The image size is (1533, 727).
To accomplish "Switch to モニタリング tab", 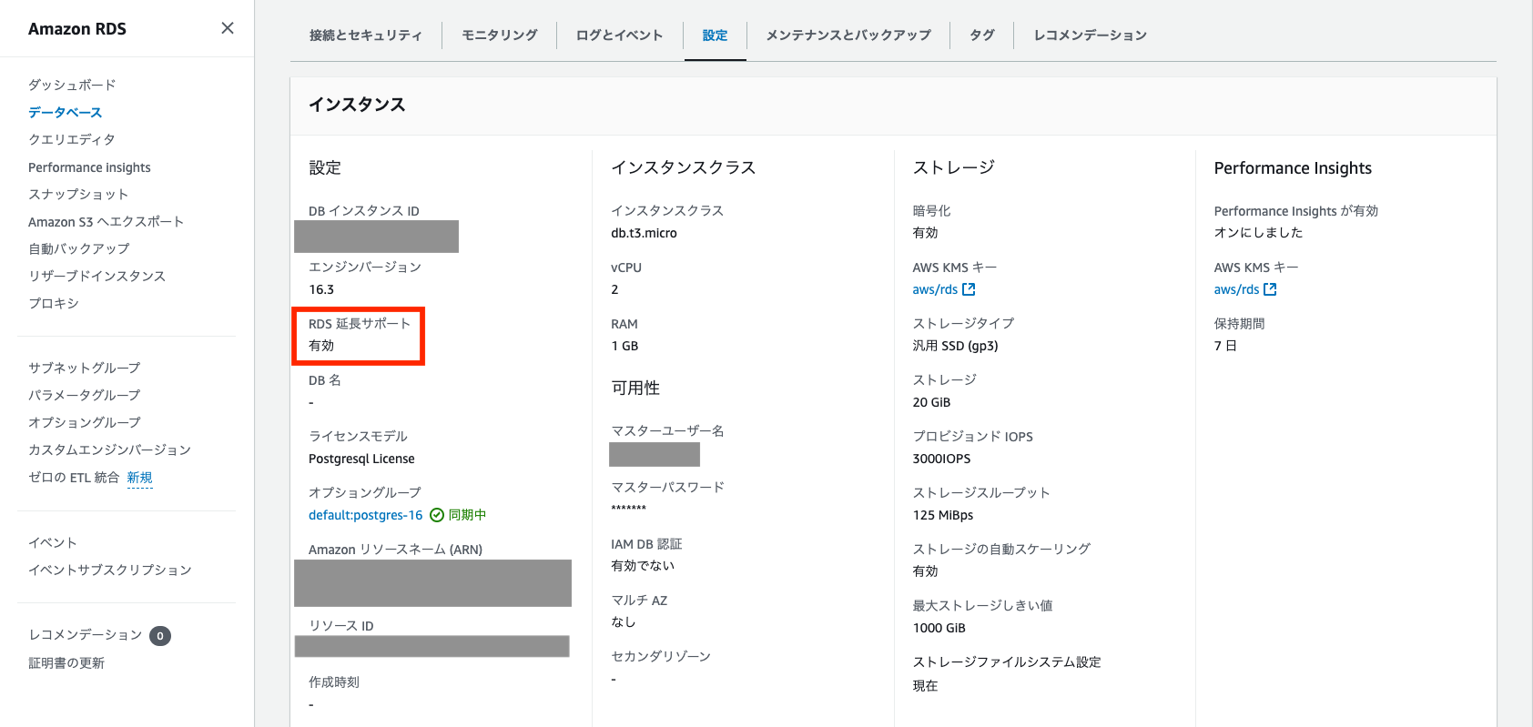I will pyautogui.click(x=499, y=35).
